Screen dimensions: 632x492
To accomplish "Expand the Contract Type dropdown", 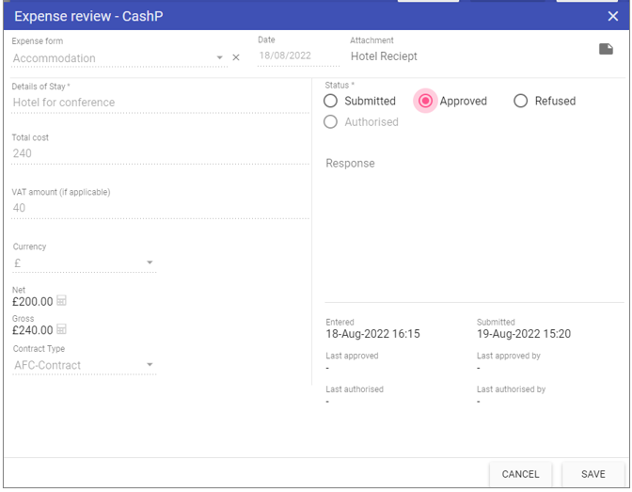I will [x=150, y=365].
